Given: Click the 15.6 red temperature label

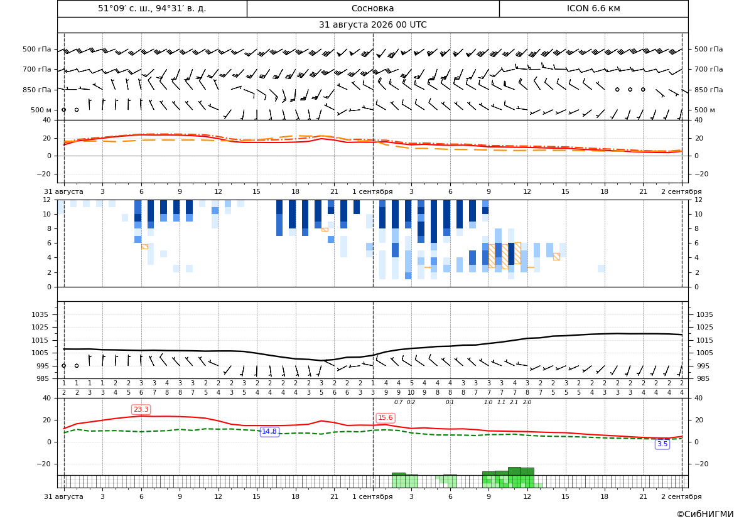Looking at the screenshot, I should (386, 418).
